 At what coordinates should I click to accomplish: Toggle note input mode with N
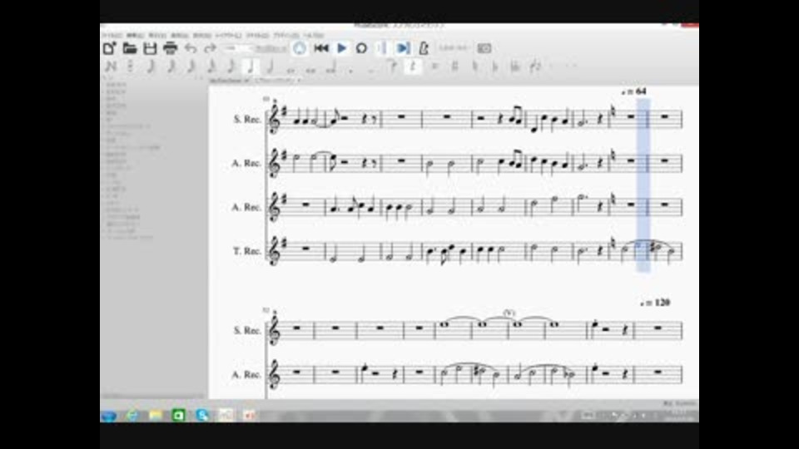click(111, 67)
